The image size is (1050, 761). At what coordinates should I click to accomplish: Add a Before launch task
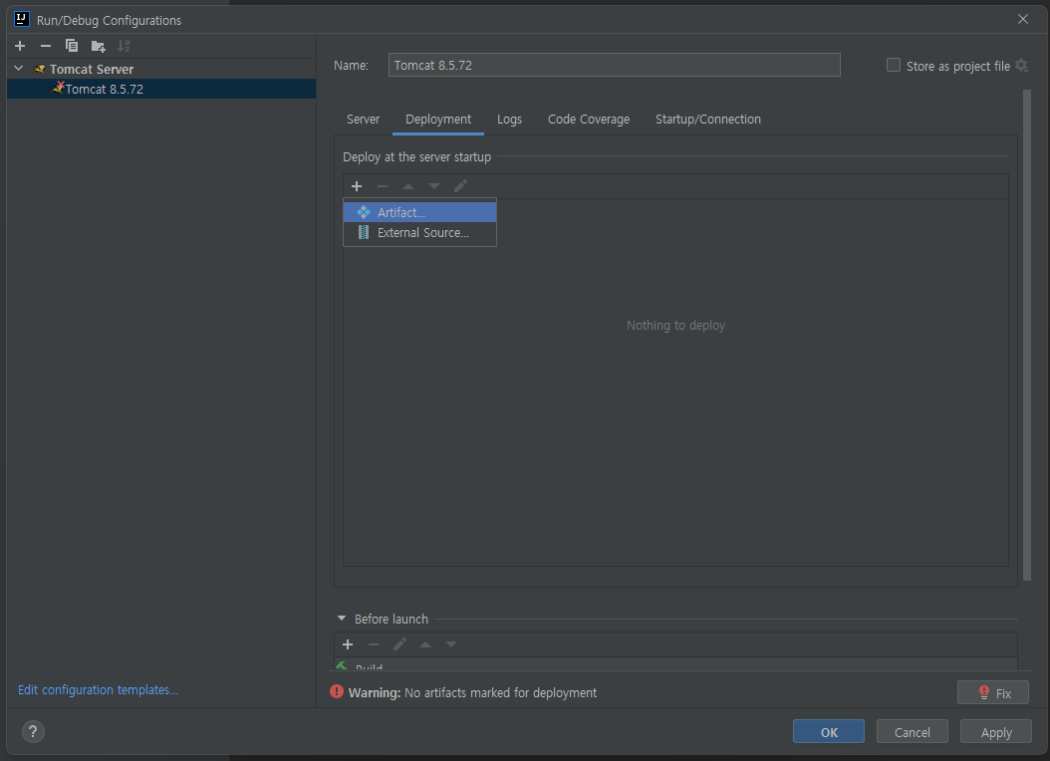click(x=348, y=643)
